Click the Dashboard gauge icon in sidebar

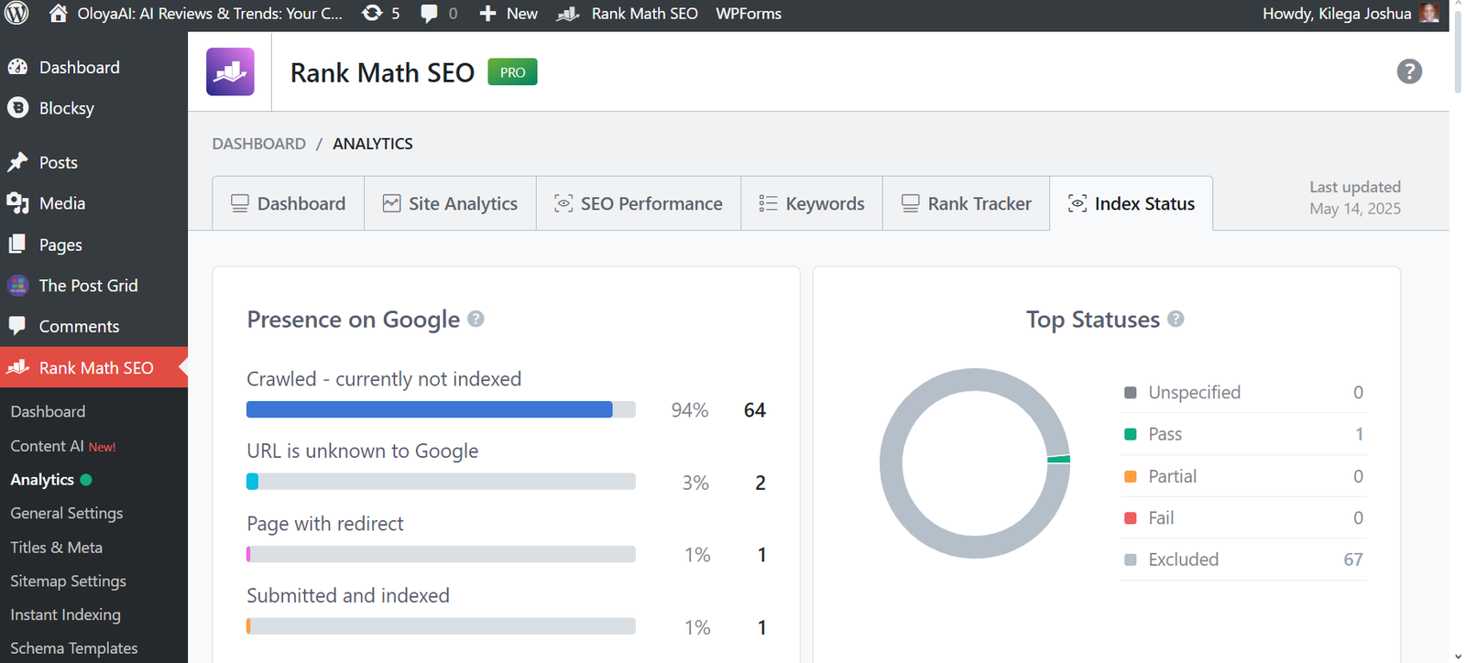coord(17,67)
